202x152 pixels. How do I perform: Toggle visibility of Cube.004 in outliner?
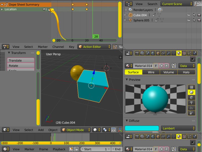pos(188,15)
